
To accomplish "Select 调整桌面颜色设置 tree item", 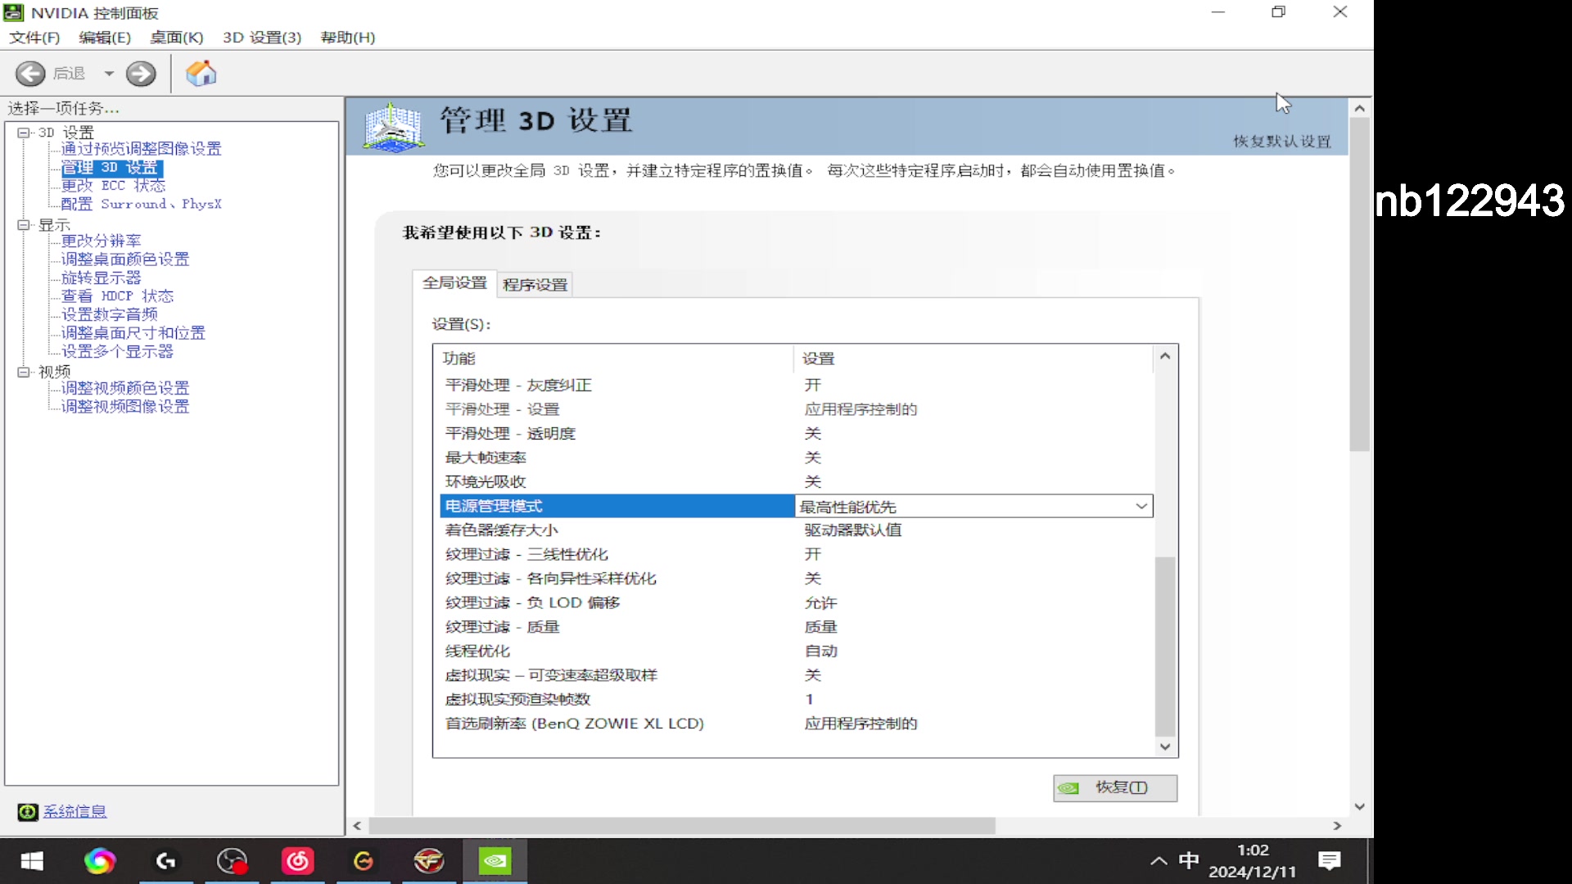I will click(x=125, y=259).
